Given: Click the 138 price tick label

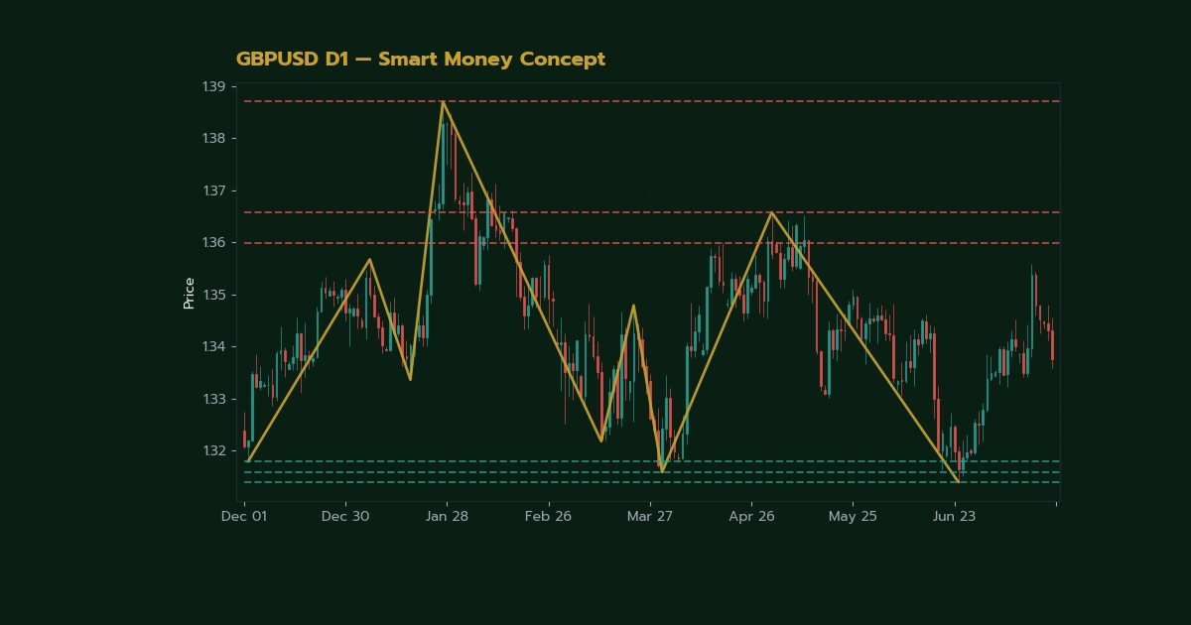Looking at the screenshot, I should (x=213, y=138).
